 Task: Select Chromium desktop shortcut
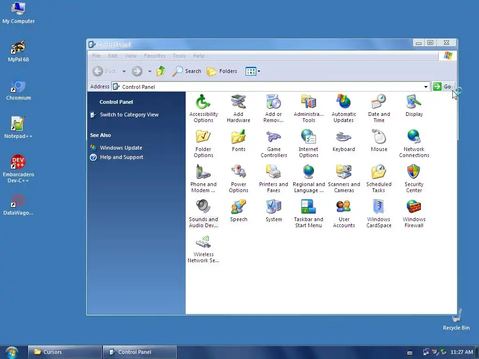click(18, 90)
